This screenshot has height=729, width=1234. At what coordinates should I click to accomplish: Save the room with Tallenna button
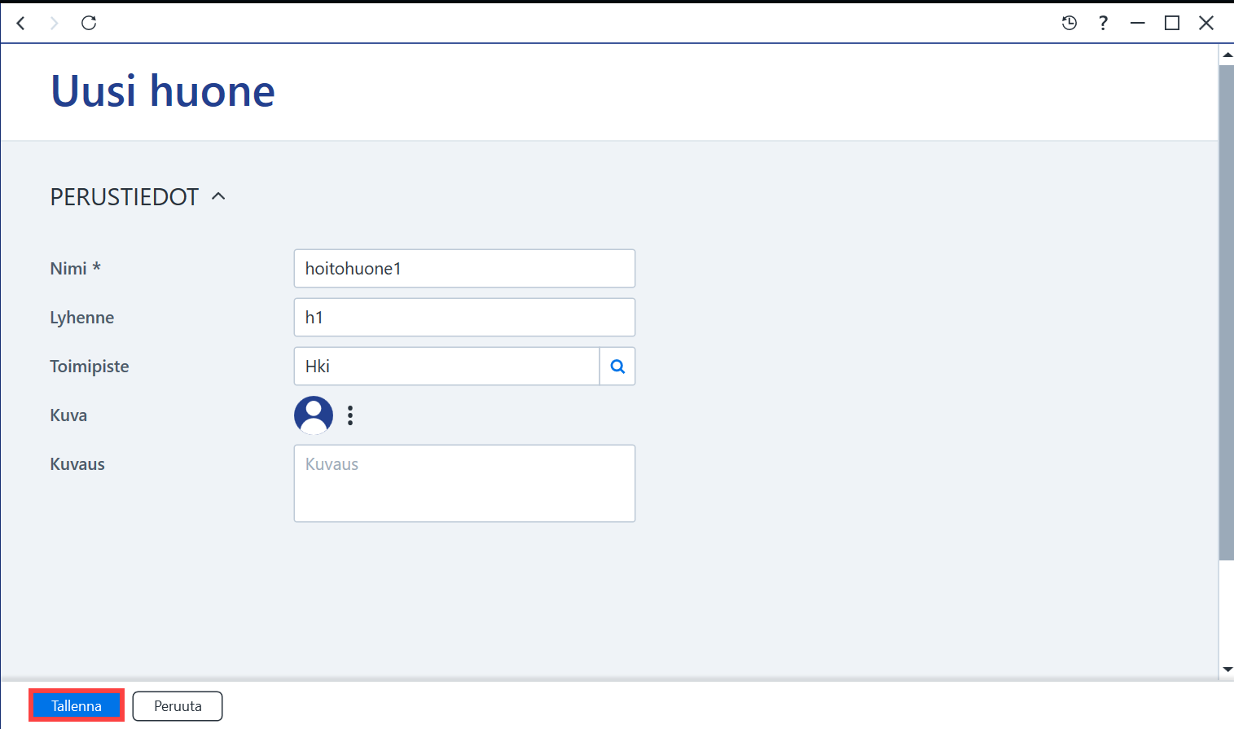(x=77, y=705)
